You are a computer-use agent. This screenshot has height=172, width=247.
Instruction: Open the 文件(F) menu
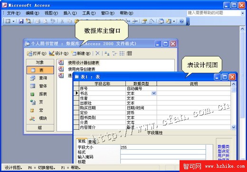click(x=13, y=13)
